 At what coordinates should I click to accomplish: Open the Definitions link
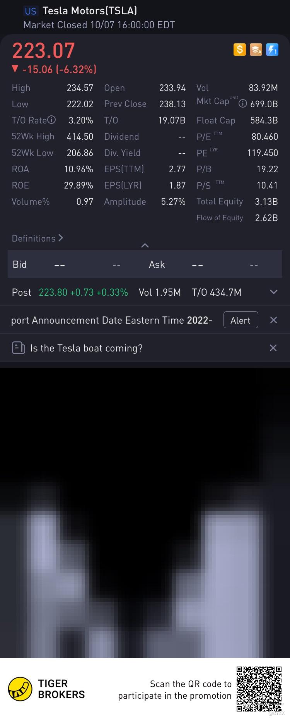coord(38,238)
